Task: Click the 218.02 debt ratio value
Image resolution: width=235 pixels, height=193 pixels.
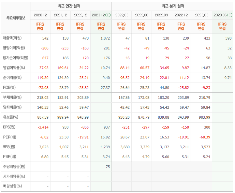Action: point(43,98)
